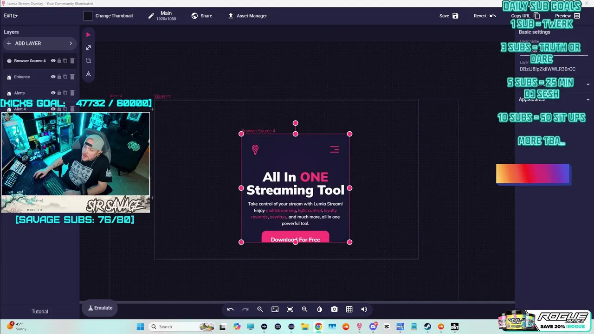Click the hamburger menu in the browser source

coord(334,149)
